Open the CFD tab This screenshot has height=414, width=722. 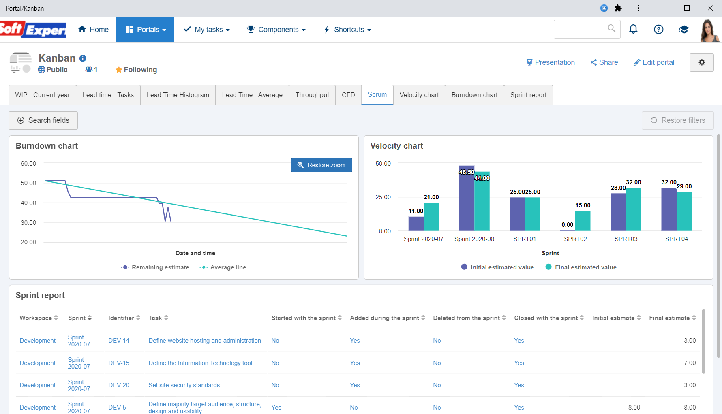(348, 95)
